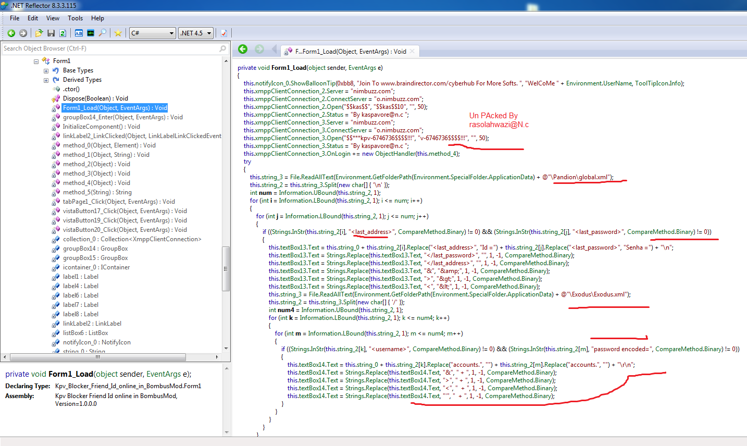Click the checklist page icon in toolbar
This screenshot has width=747, height=446.
(x=224, y=33)
